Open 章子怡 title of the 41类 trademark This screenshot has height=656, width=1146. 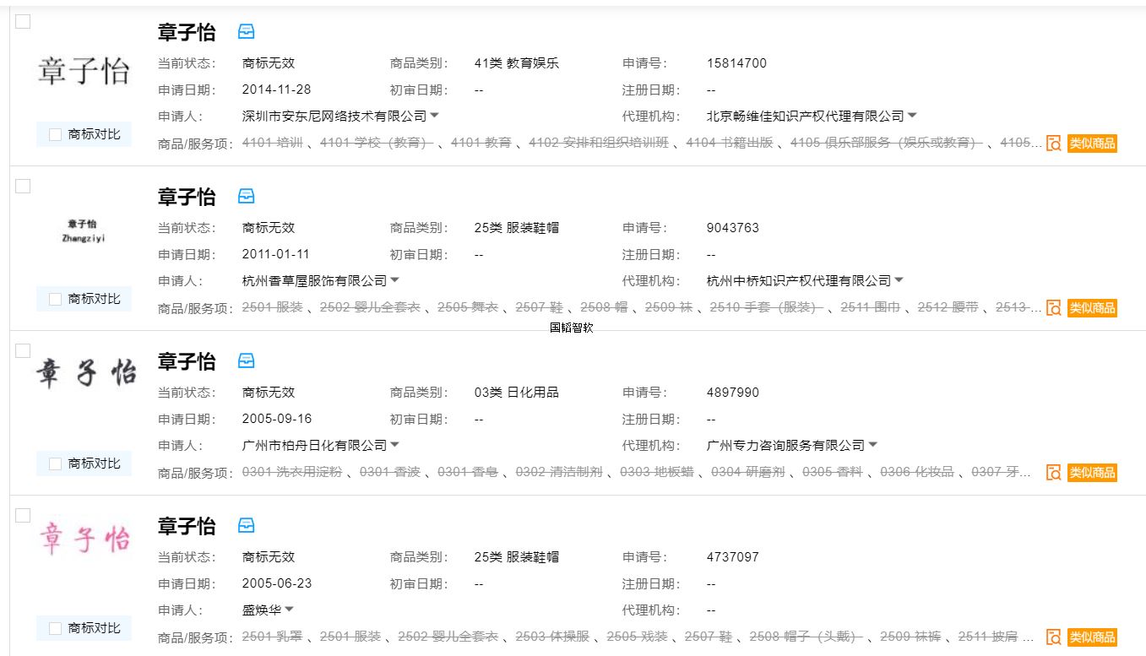pyautogui.click(x=187, y=32)
